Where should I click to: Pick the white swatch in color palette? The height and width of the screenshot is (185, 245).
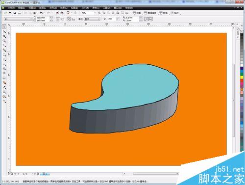pyautogui.click(x=242, y=65)
